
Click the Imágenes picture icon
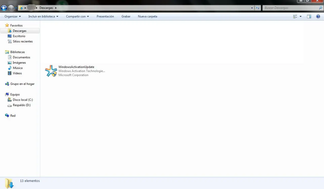(x=10, y=63)
